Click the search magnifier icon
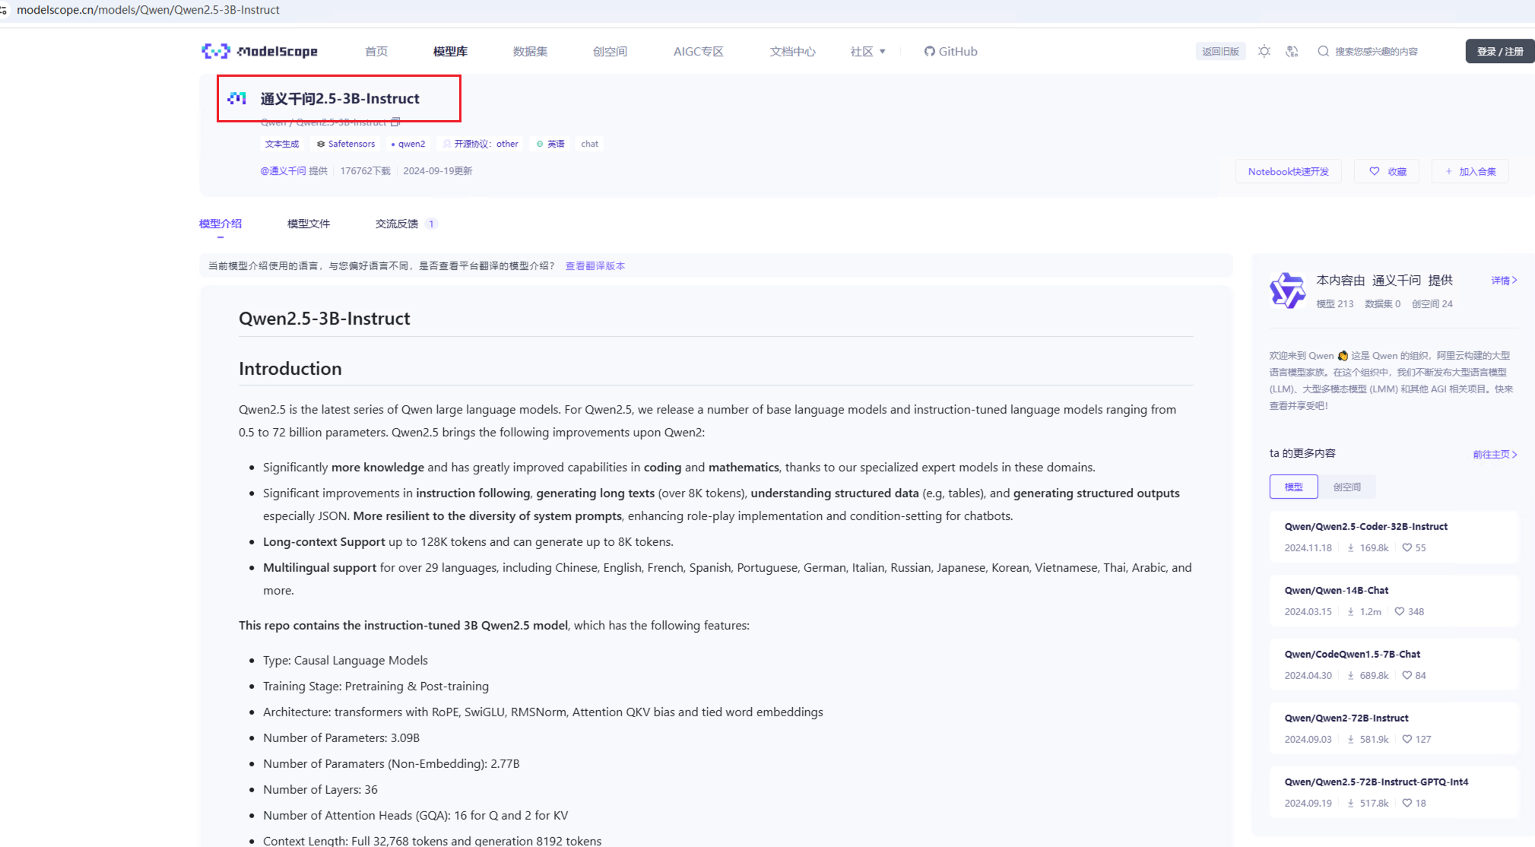The image size is (1535, 847). 1323,52
